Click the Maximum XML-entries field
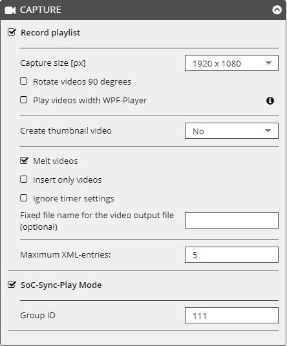The height and width of the screenshot is (346, 287). [x=231, y=254]
